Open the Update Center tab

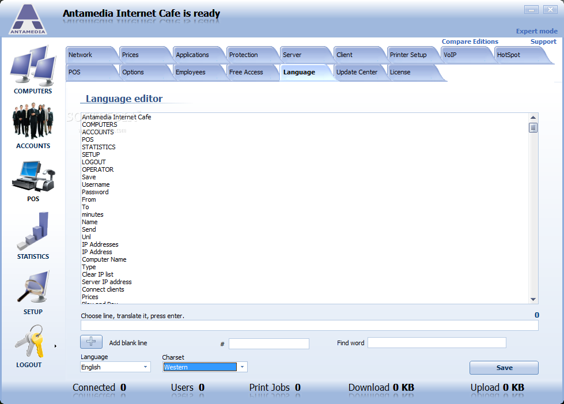pyautogui.click(x=359, y=72)
